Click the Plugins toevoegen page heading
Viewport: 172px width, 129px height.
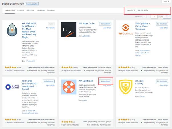pos(13,4)
